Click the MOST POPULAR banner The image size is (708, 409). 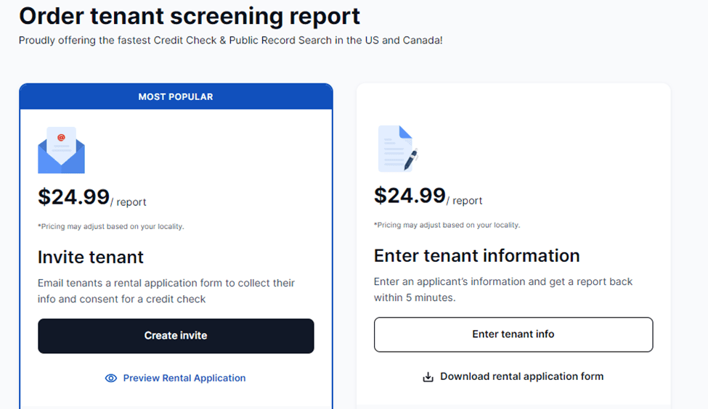[x=176, y=96]
